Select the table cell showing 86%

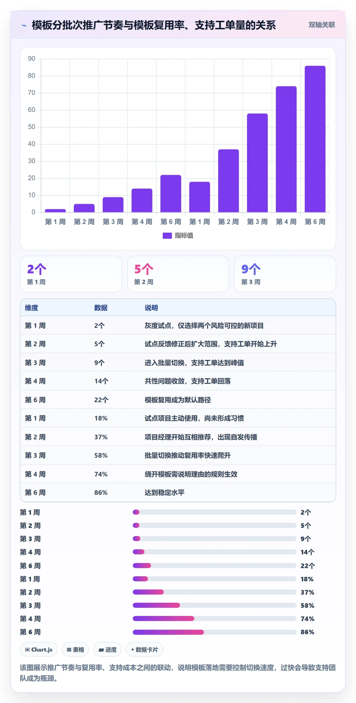101,493
